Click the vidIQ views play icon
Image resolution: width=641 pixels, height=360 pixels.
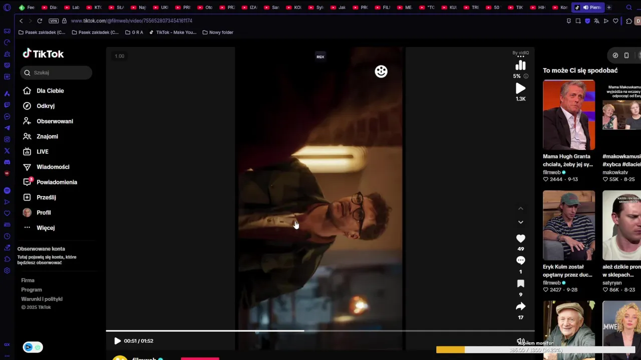520,88
